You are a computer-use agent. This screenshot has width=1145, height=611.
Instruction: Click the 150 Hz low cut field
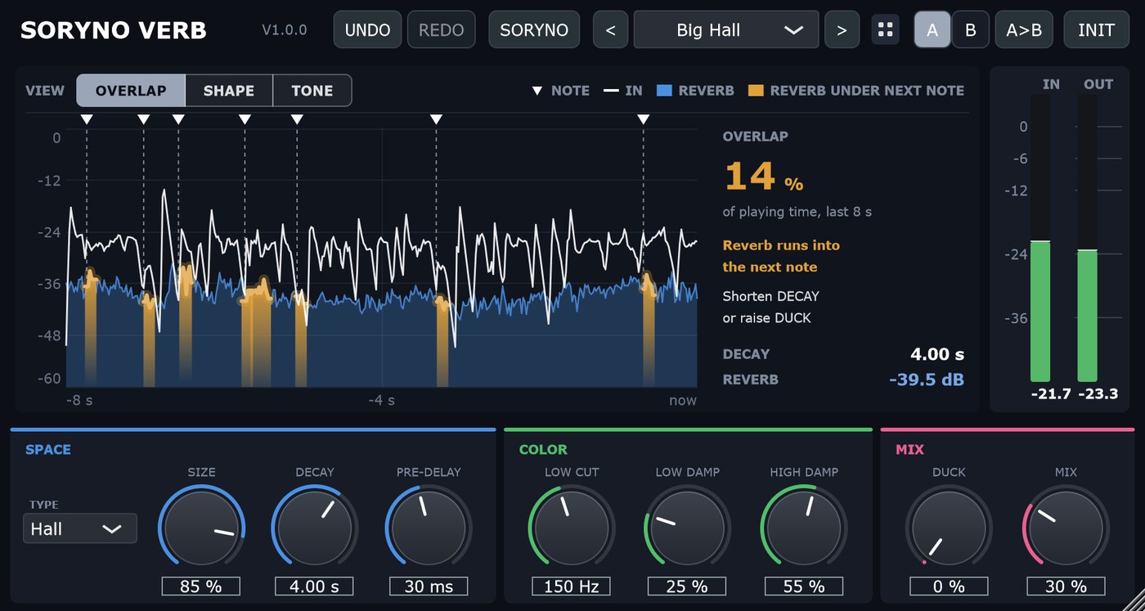click(572, 586)
